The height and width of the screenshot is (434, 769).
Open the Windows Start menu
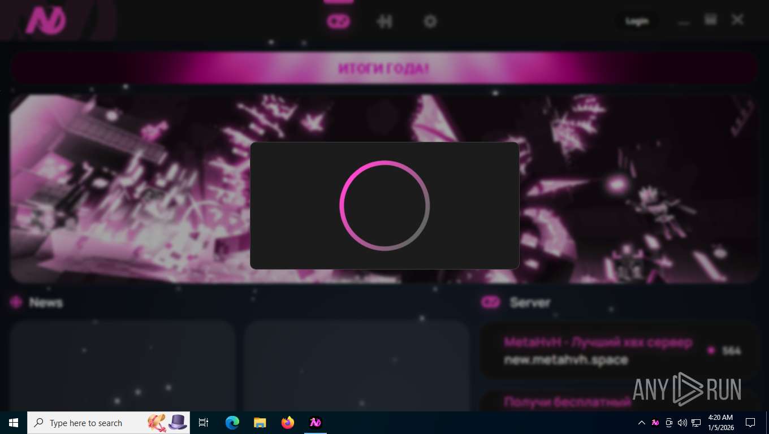14,423
